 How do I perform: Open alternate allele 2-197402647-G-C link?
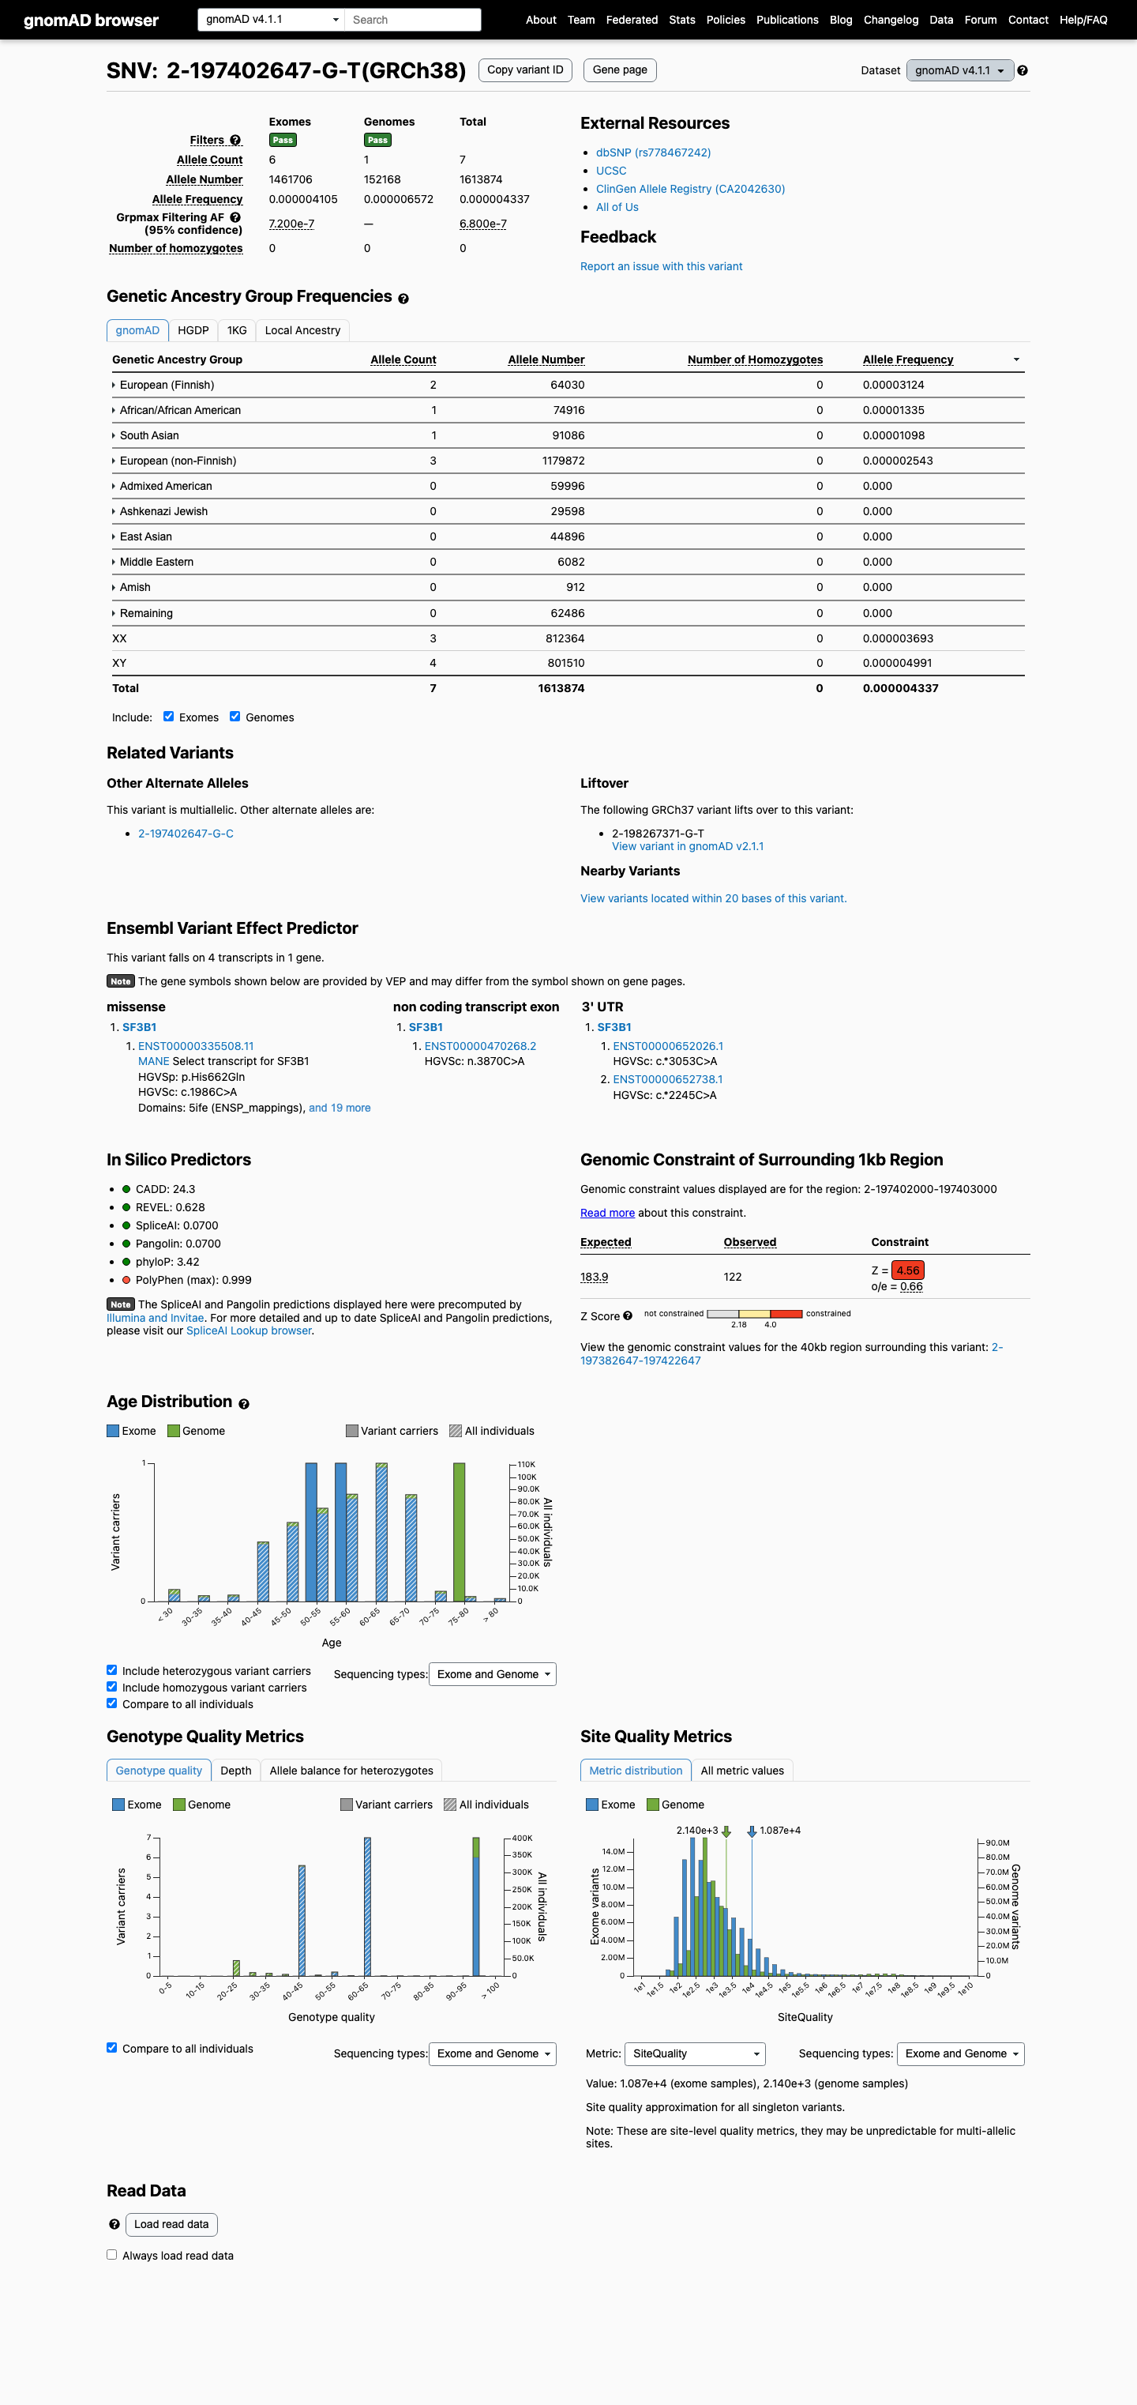(186, 834)
